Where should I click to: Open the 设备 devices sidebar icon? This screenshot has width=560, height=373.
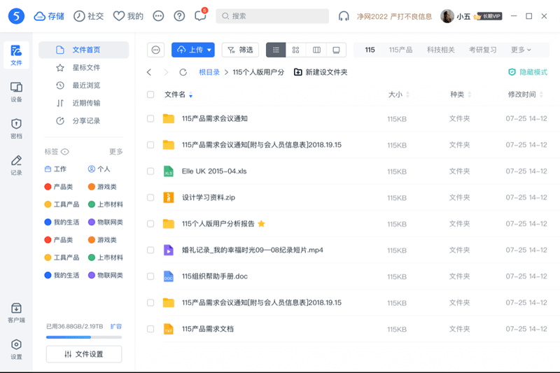click(16, 92)
